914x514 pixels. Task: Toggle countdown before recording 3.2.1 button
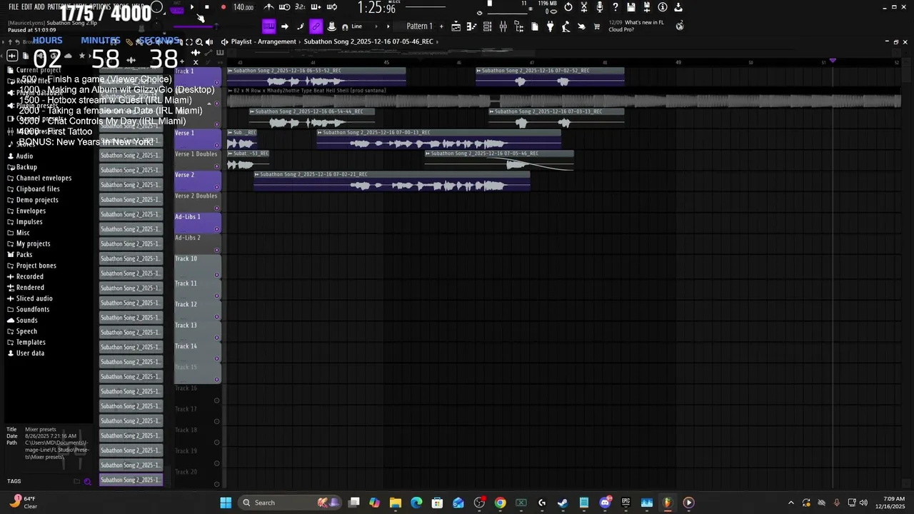[x=300, y=7]
